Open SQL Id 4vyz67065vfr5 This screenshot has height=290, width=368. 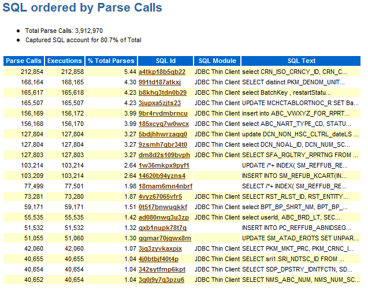click(160, 196)
